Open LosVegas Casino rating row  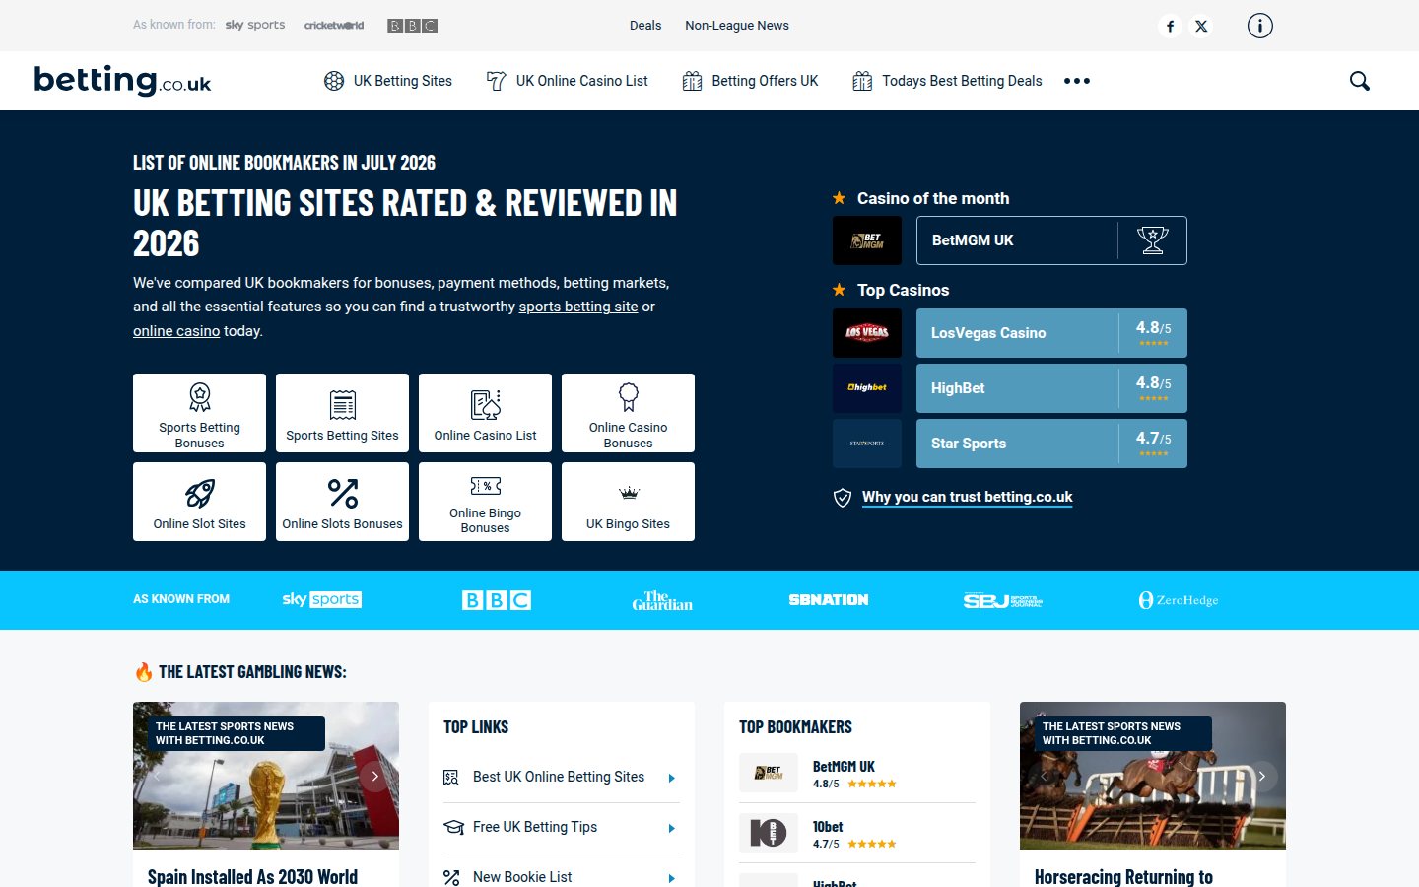tap(1051, 333)
